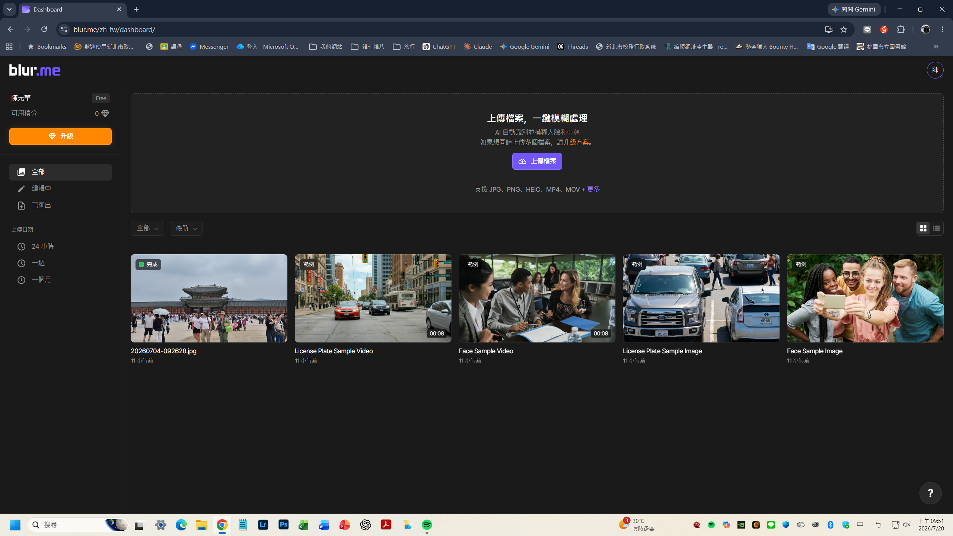The image size is (953, 536).
Task: Open the Google Gemini bookmark
Action: point(525,47)
